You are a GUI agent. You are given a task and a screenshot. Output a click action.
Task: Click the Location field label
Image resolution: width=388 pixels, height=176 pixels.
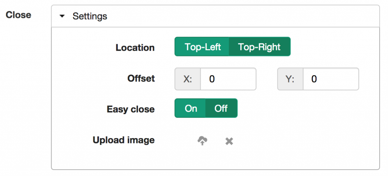[x=135, y=48]
